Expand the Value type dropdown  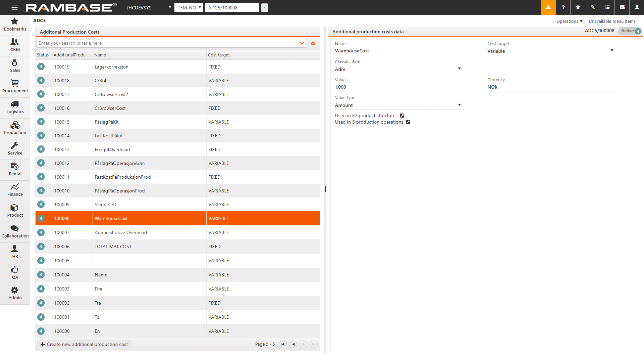click(459, 105)
